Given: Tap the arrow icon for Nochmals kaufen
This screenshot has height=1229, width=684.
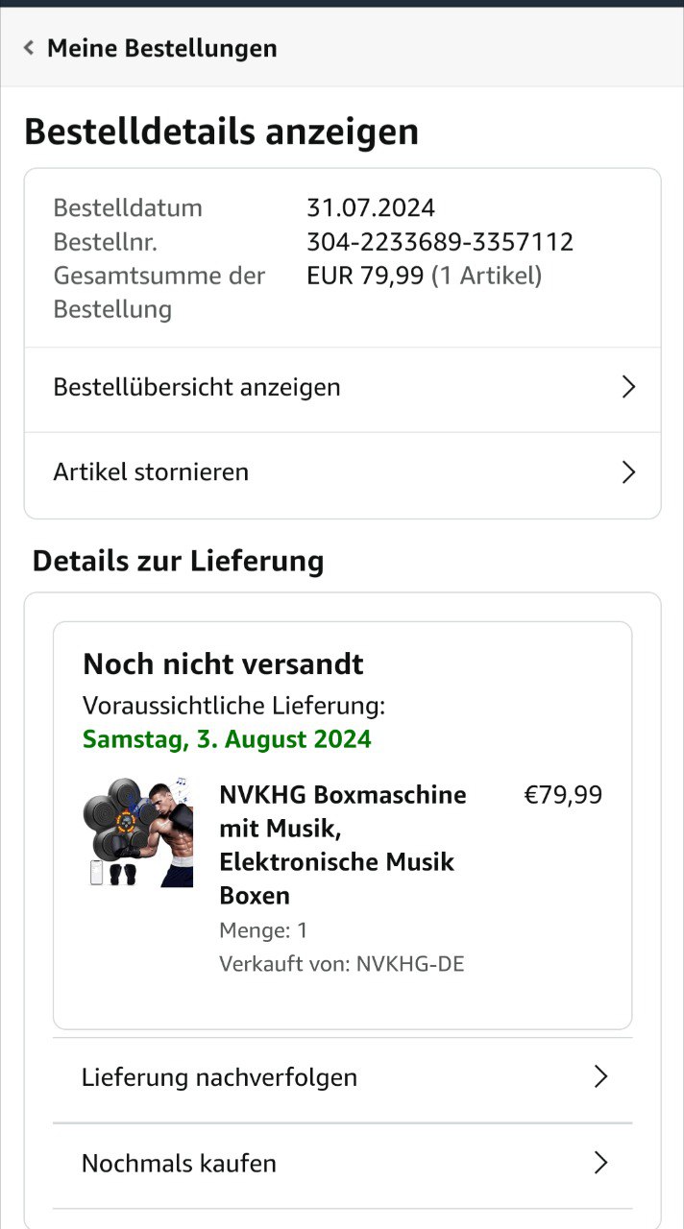Looking at the screenshot, I should click(601, 1164).
